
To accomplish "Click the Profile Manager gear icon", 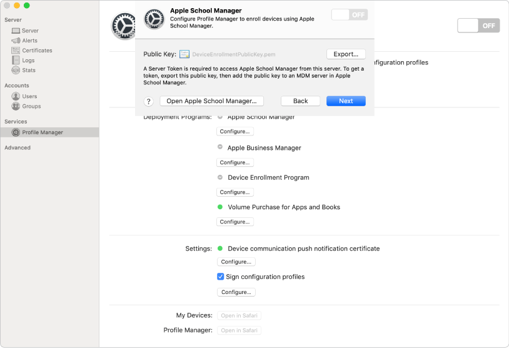I will [x=16, y=132].
